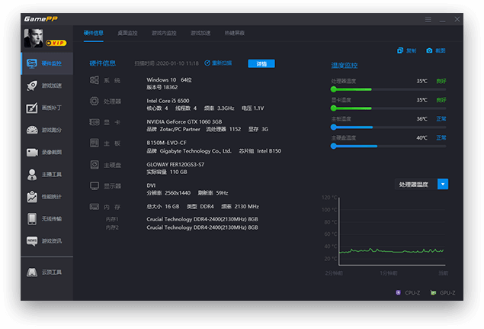Open 游戏跑分 benchmark in sidebar

click(x=46, y=130)
